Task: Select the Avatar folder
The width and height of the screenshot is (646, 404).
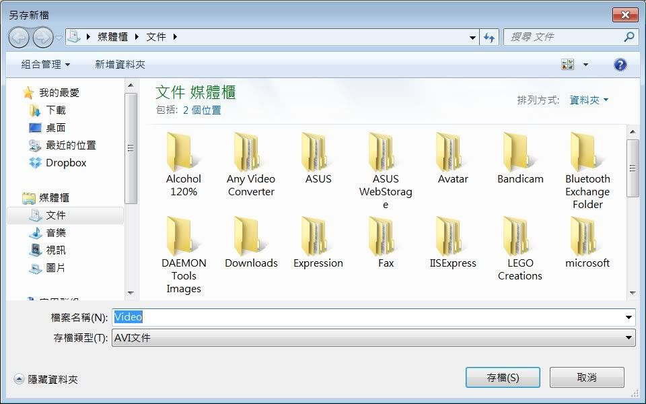Action: pyautogui.click(x=453, y=158)
